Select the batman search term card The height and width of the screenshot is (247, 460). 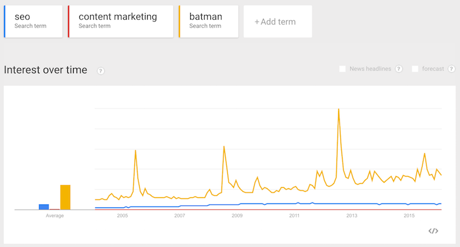click(209, 22)
